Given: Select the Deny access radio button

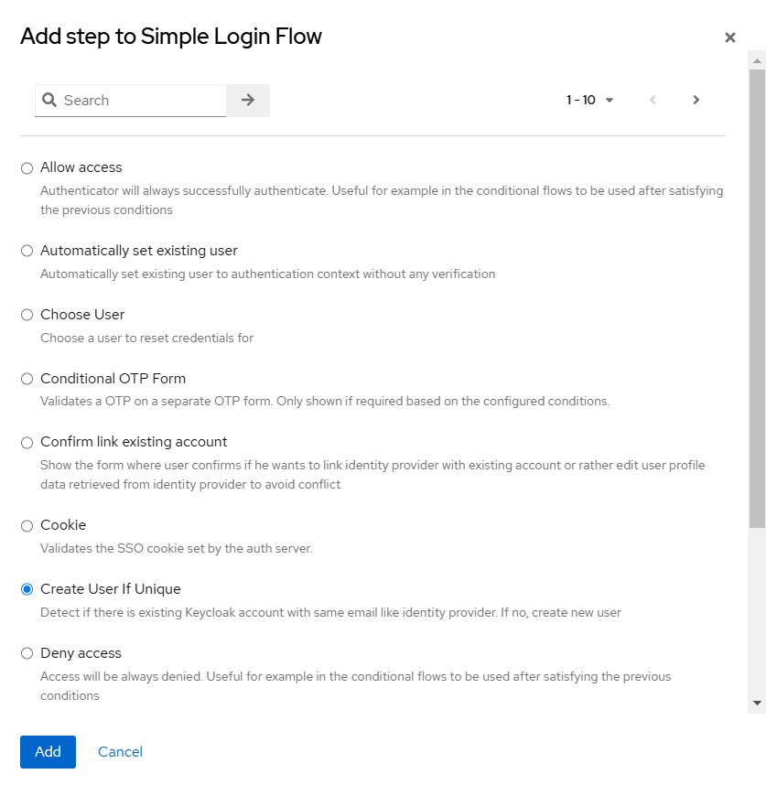Looking at the screenshot, I should (27, 653).
